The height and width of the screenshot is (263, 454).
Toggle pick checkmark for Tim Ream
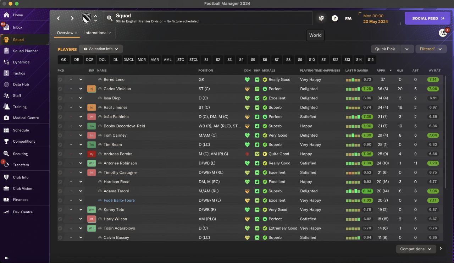click(x=60, y=144)
